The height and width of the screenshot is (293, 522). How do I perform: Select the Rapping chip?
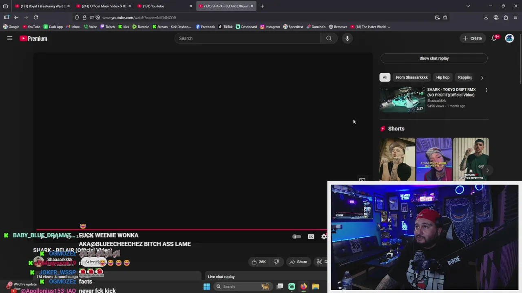(x=464, y=77)
